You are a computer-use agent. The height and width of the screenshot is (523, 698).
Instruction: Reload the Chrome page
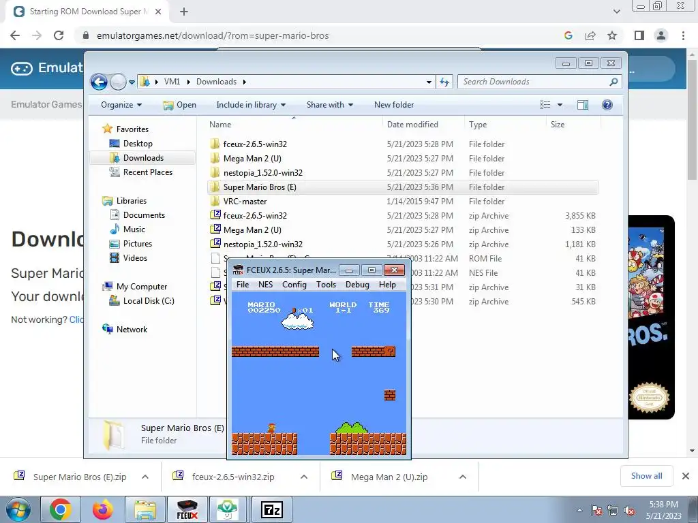[x=59, y=35]
